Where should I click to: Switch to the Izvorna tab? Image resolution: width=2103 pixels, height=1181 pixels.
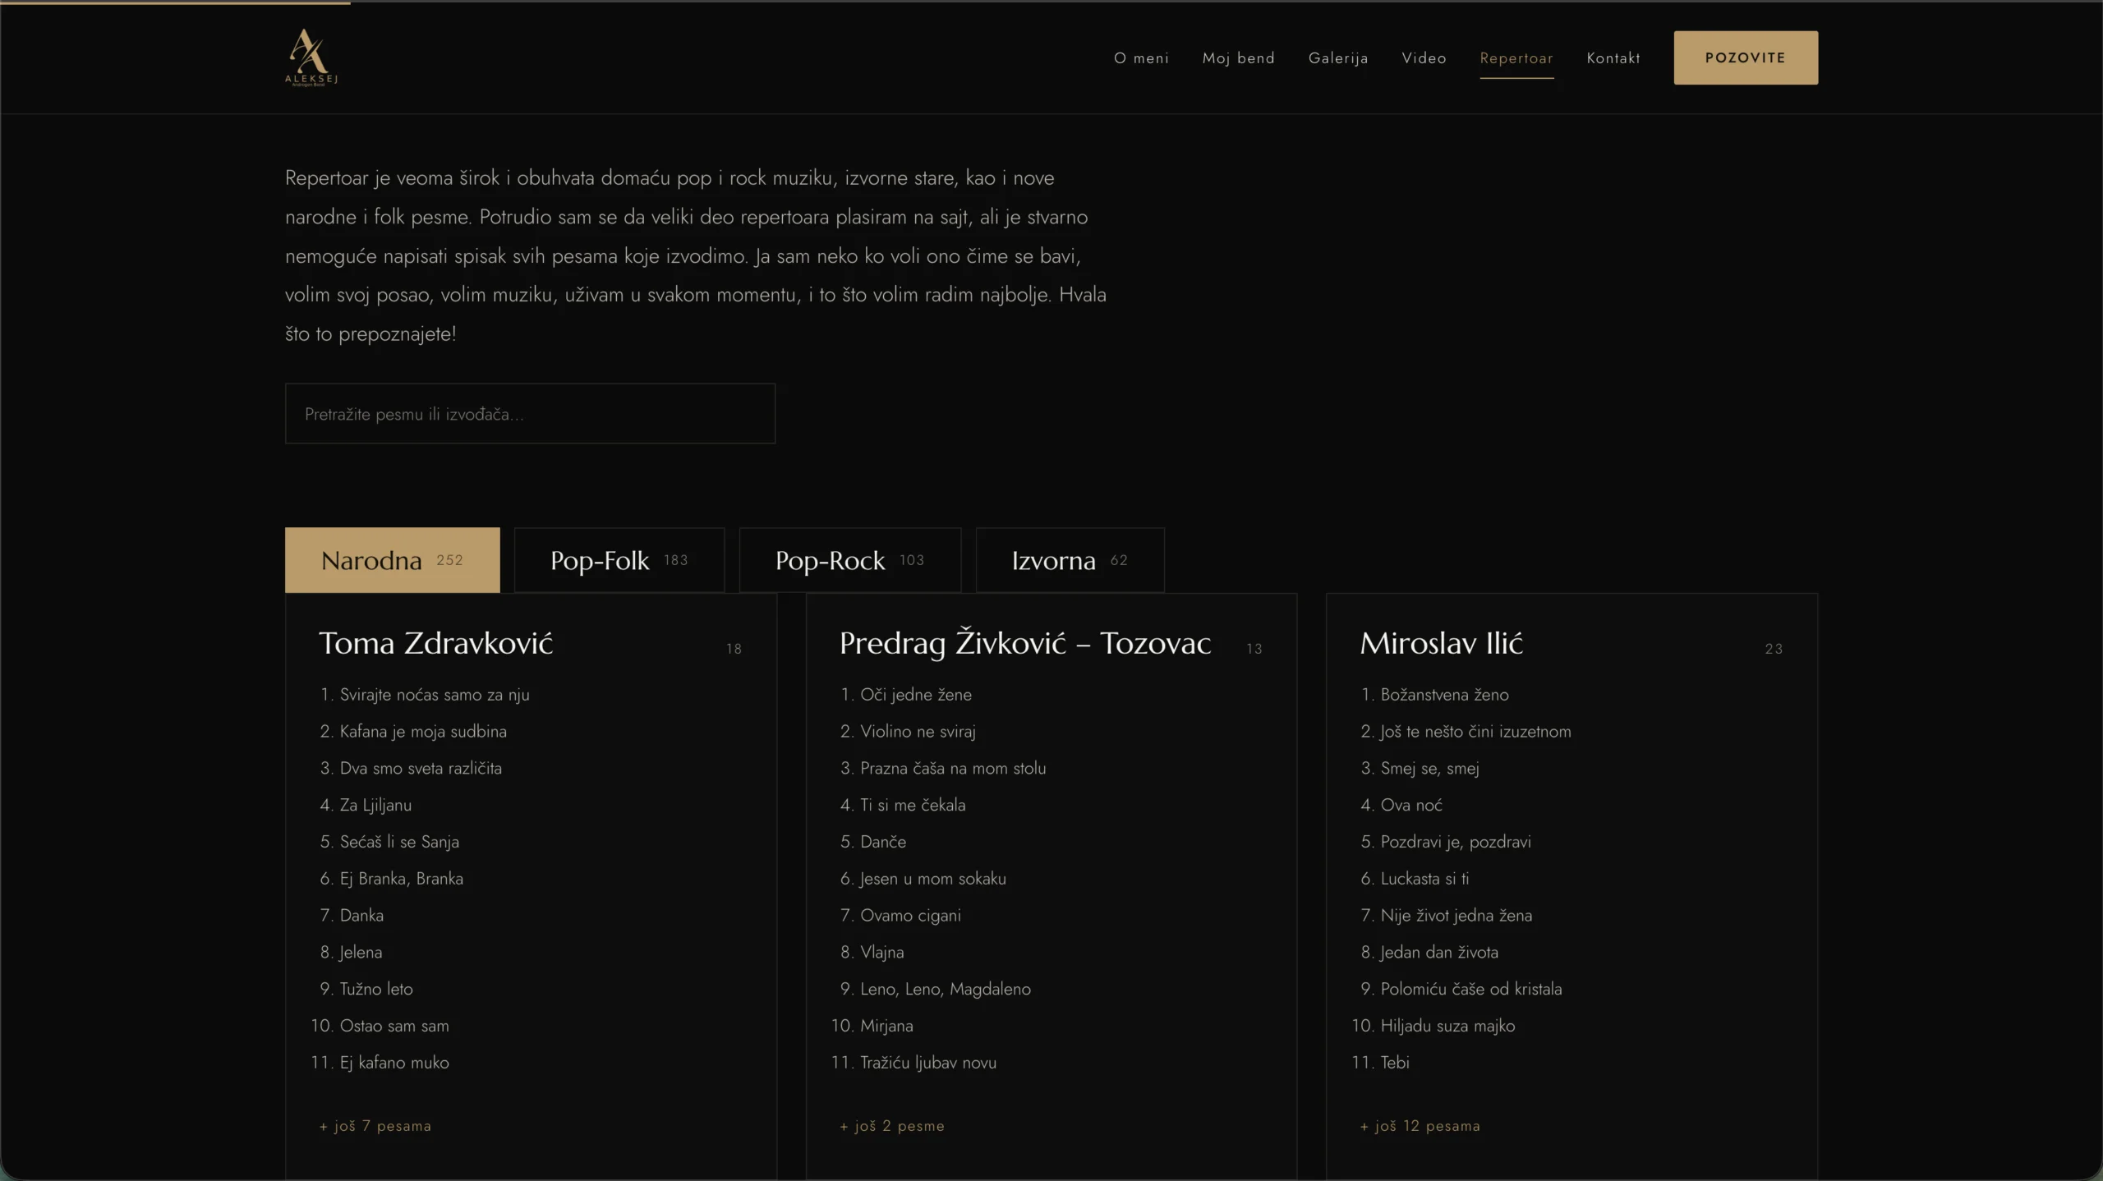tap(1070, 560)
